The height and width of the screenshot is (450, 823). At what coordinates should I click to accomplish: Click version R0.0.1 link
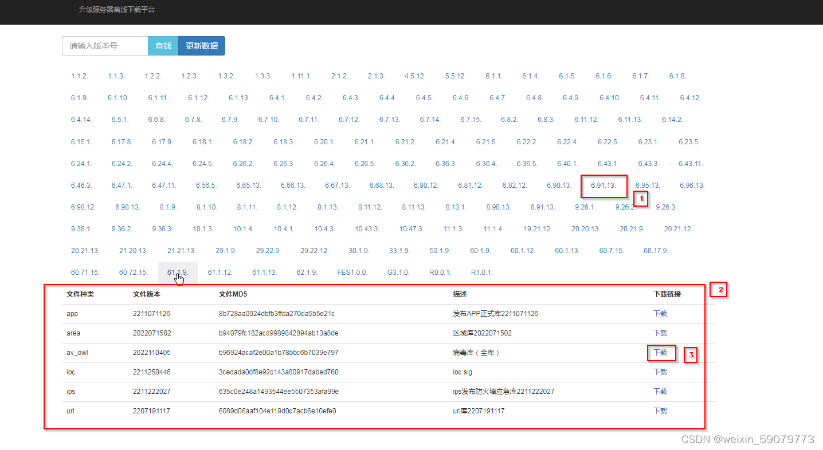pos(440,272)
